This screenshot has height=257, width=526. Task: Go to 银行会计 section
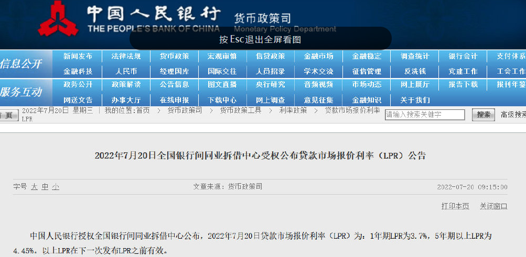(x=463, y=56)
